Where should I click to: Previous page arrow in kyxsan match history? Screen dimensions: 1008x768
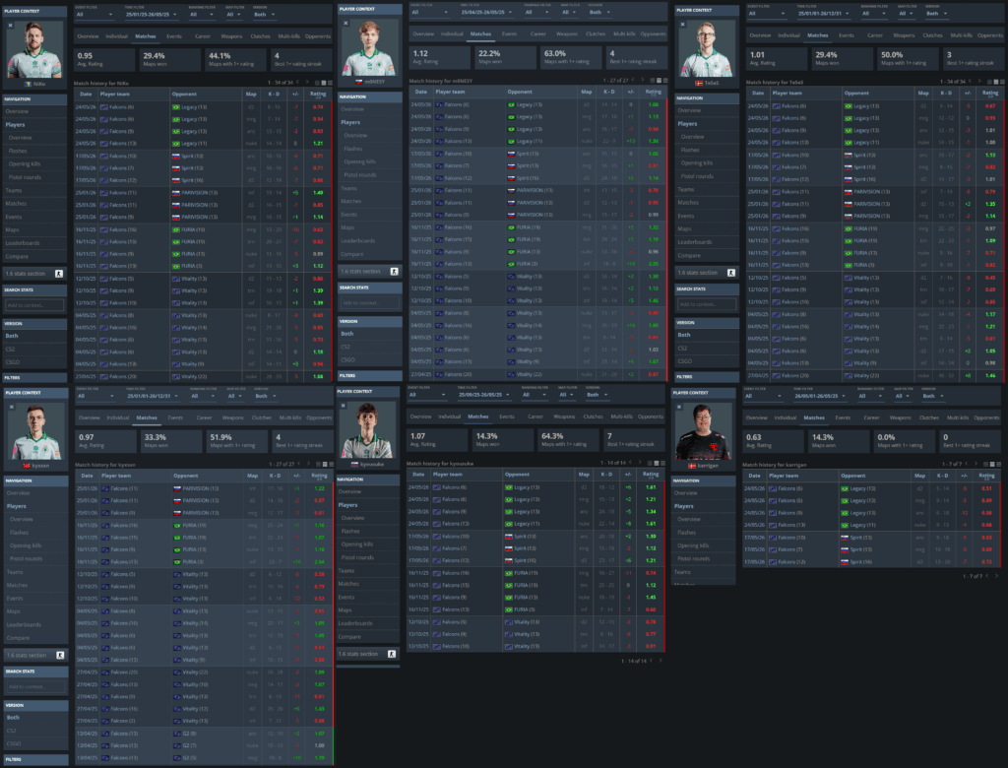[299, 464]
